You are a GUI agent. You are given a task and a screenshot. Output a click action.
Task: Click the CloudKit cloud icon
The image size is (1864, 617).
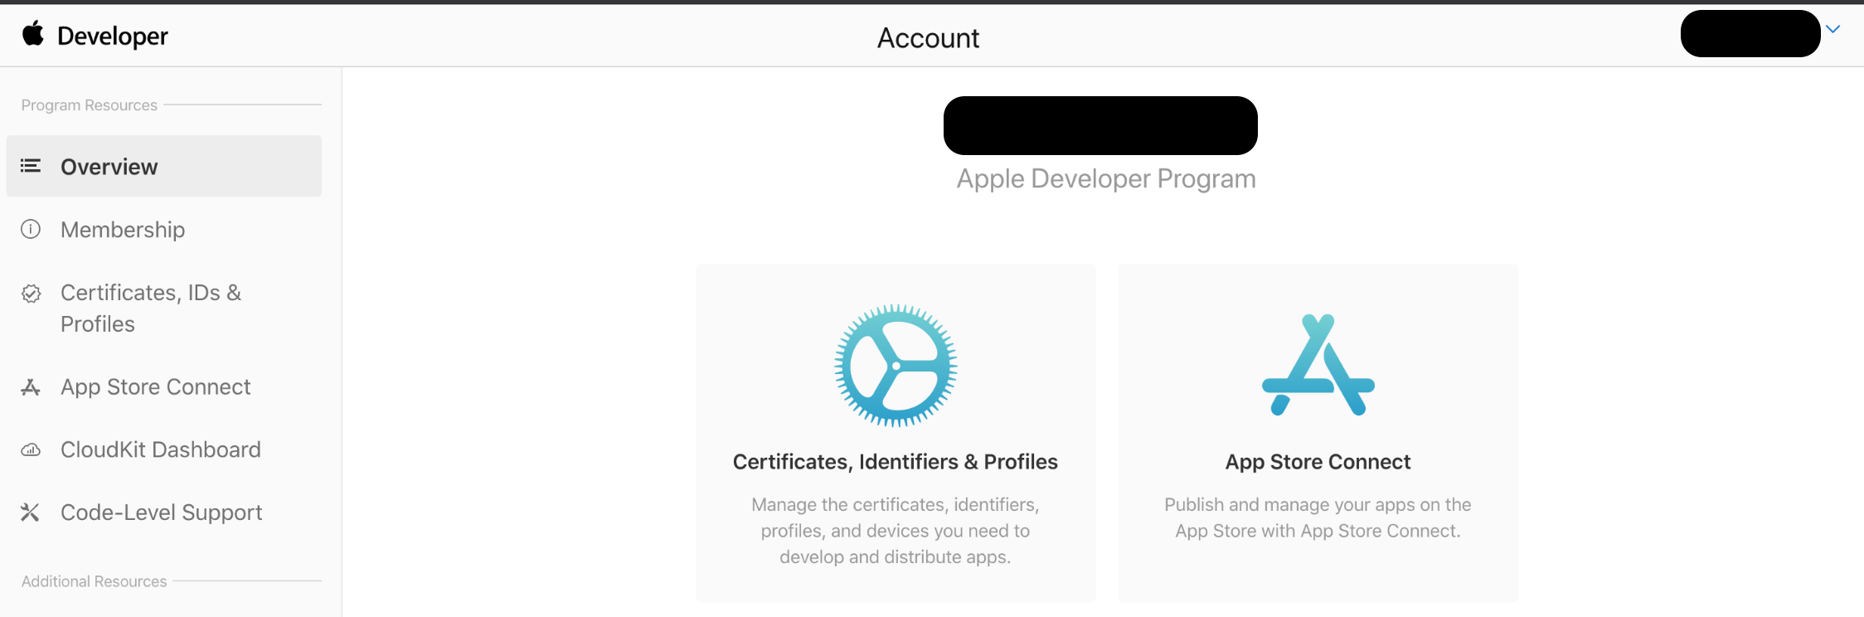[31, 449]
